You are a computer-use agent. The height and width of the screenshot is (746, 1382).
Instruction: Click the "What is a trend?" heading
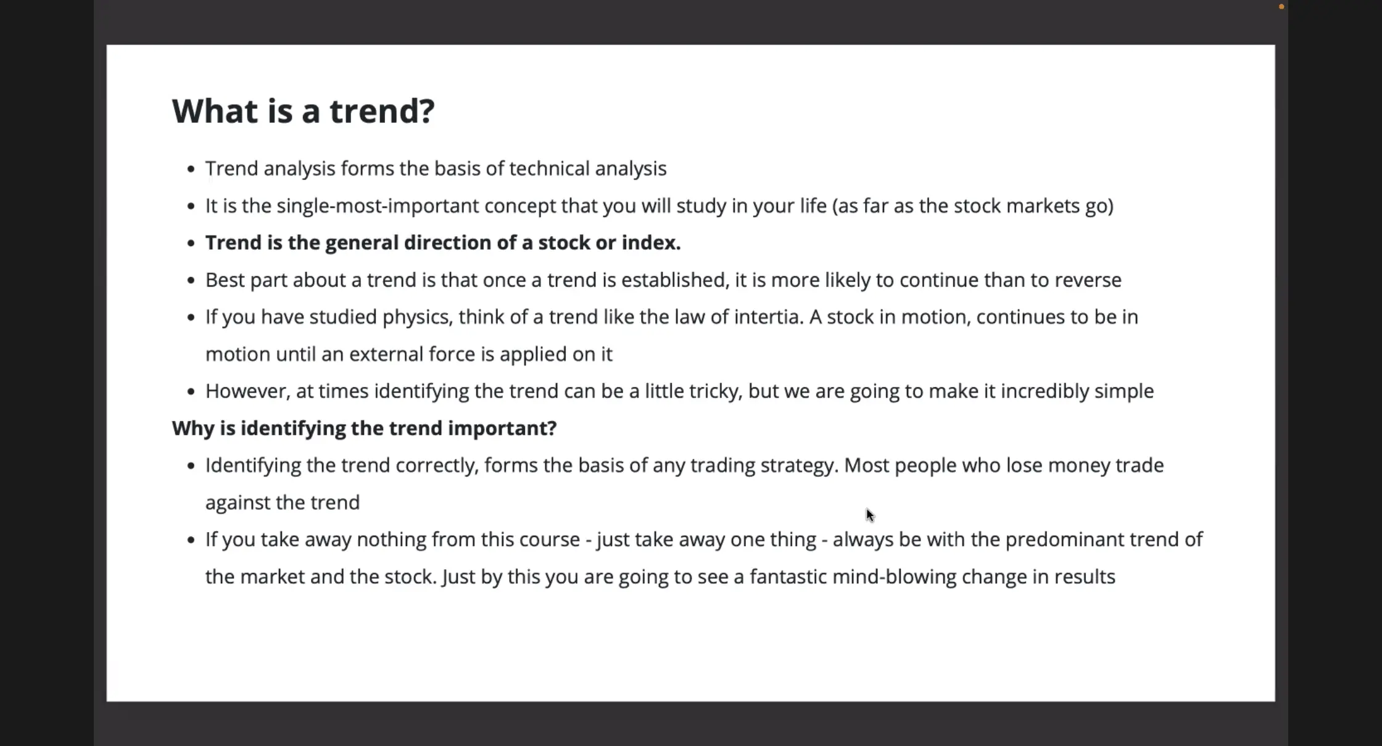click(x=303, y=111)
